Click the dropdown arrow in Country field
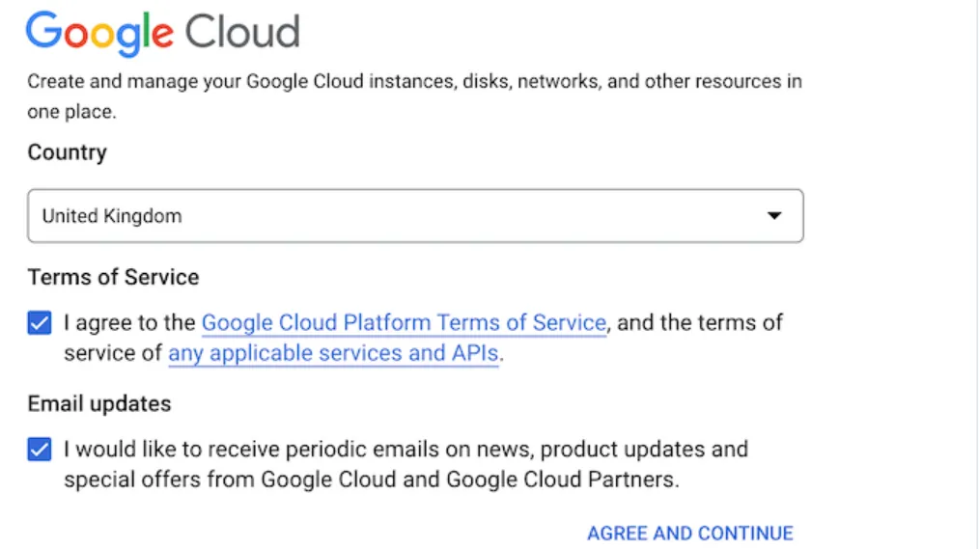 click(x=774, y=216)
